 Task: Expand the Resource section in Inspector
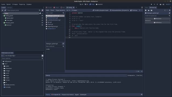click(x=158, y=20)
